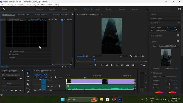Show more tabs in Effect Controls group
The width and height of the screenshot is (183, 103).
(73, 14)
